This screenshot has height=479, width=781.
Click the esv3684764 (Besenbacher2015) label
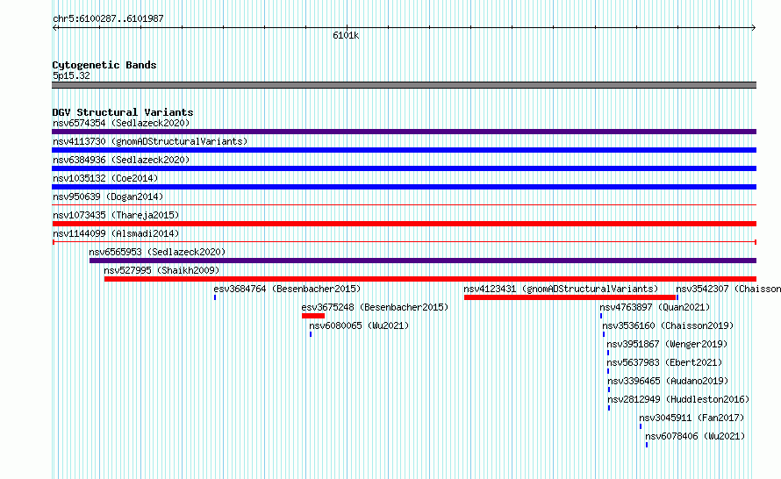click(x=287, y=289)
